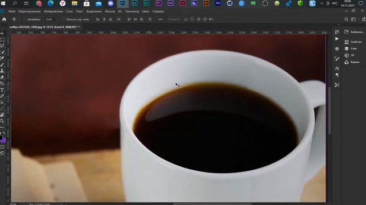
Task: Click the align left edges button
Action: point(98,19)
